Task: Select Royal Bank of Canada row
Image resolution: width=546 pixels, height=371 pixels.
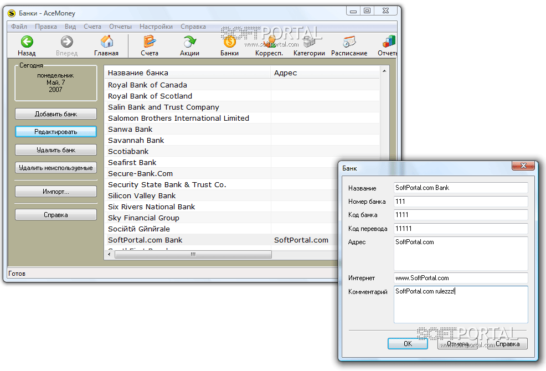Action: 241,85
